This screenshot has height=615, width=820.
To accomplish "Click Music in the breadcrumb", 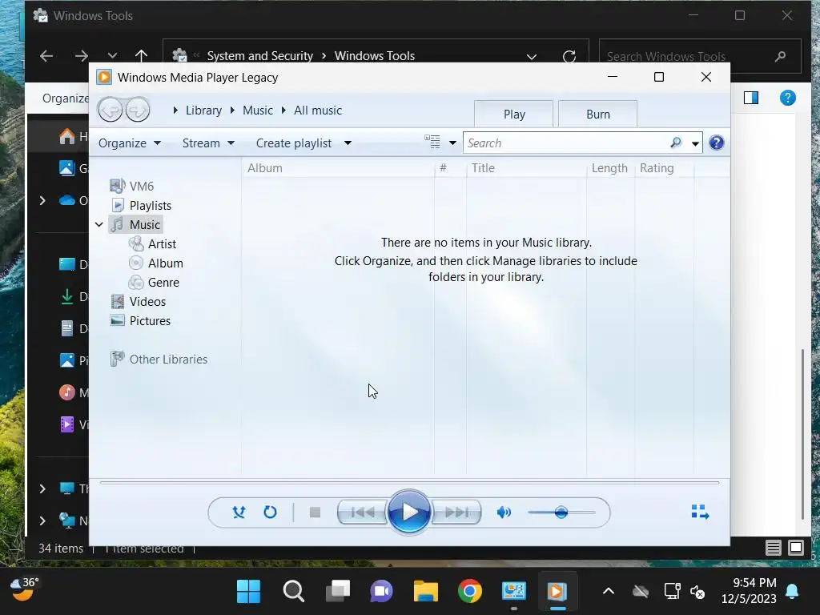I will click(x=257, y=111).
